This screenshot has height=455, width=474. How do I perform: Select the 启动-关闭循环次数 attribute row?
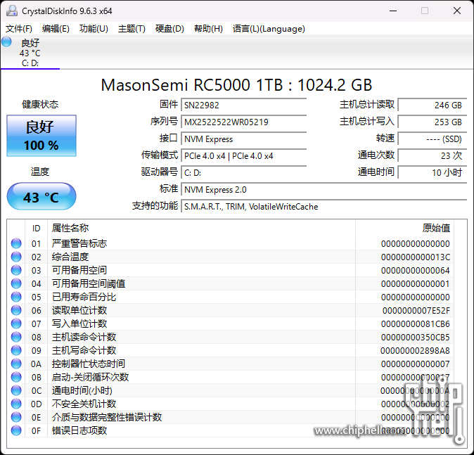click(231, 377)
